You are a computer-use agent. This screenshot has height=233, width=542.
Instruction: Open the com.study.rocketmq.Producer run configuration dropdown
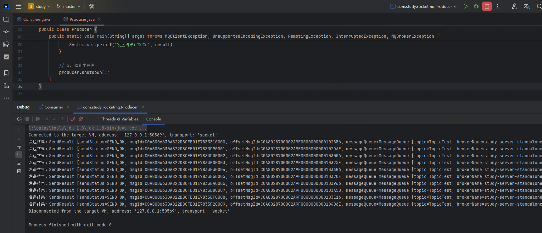pyautogui.click(x=423, y=6)
